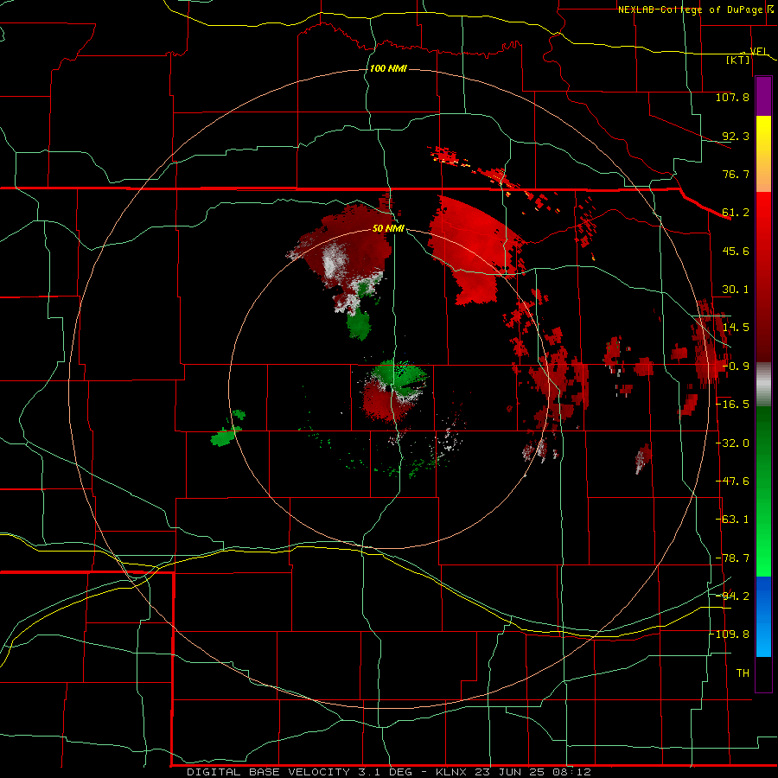The height and width of the screenshot is (778, 778).
Task: Select the -63.1 value on the velocity scale
Action: (732, 520)
